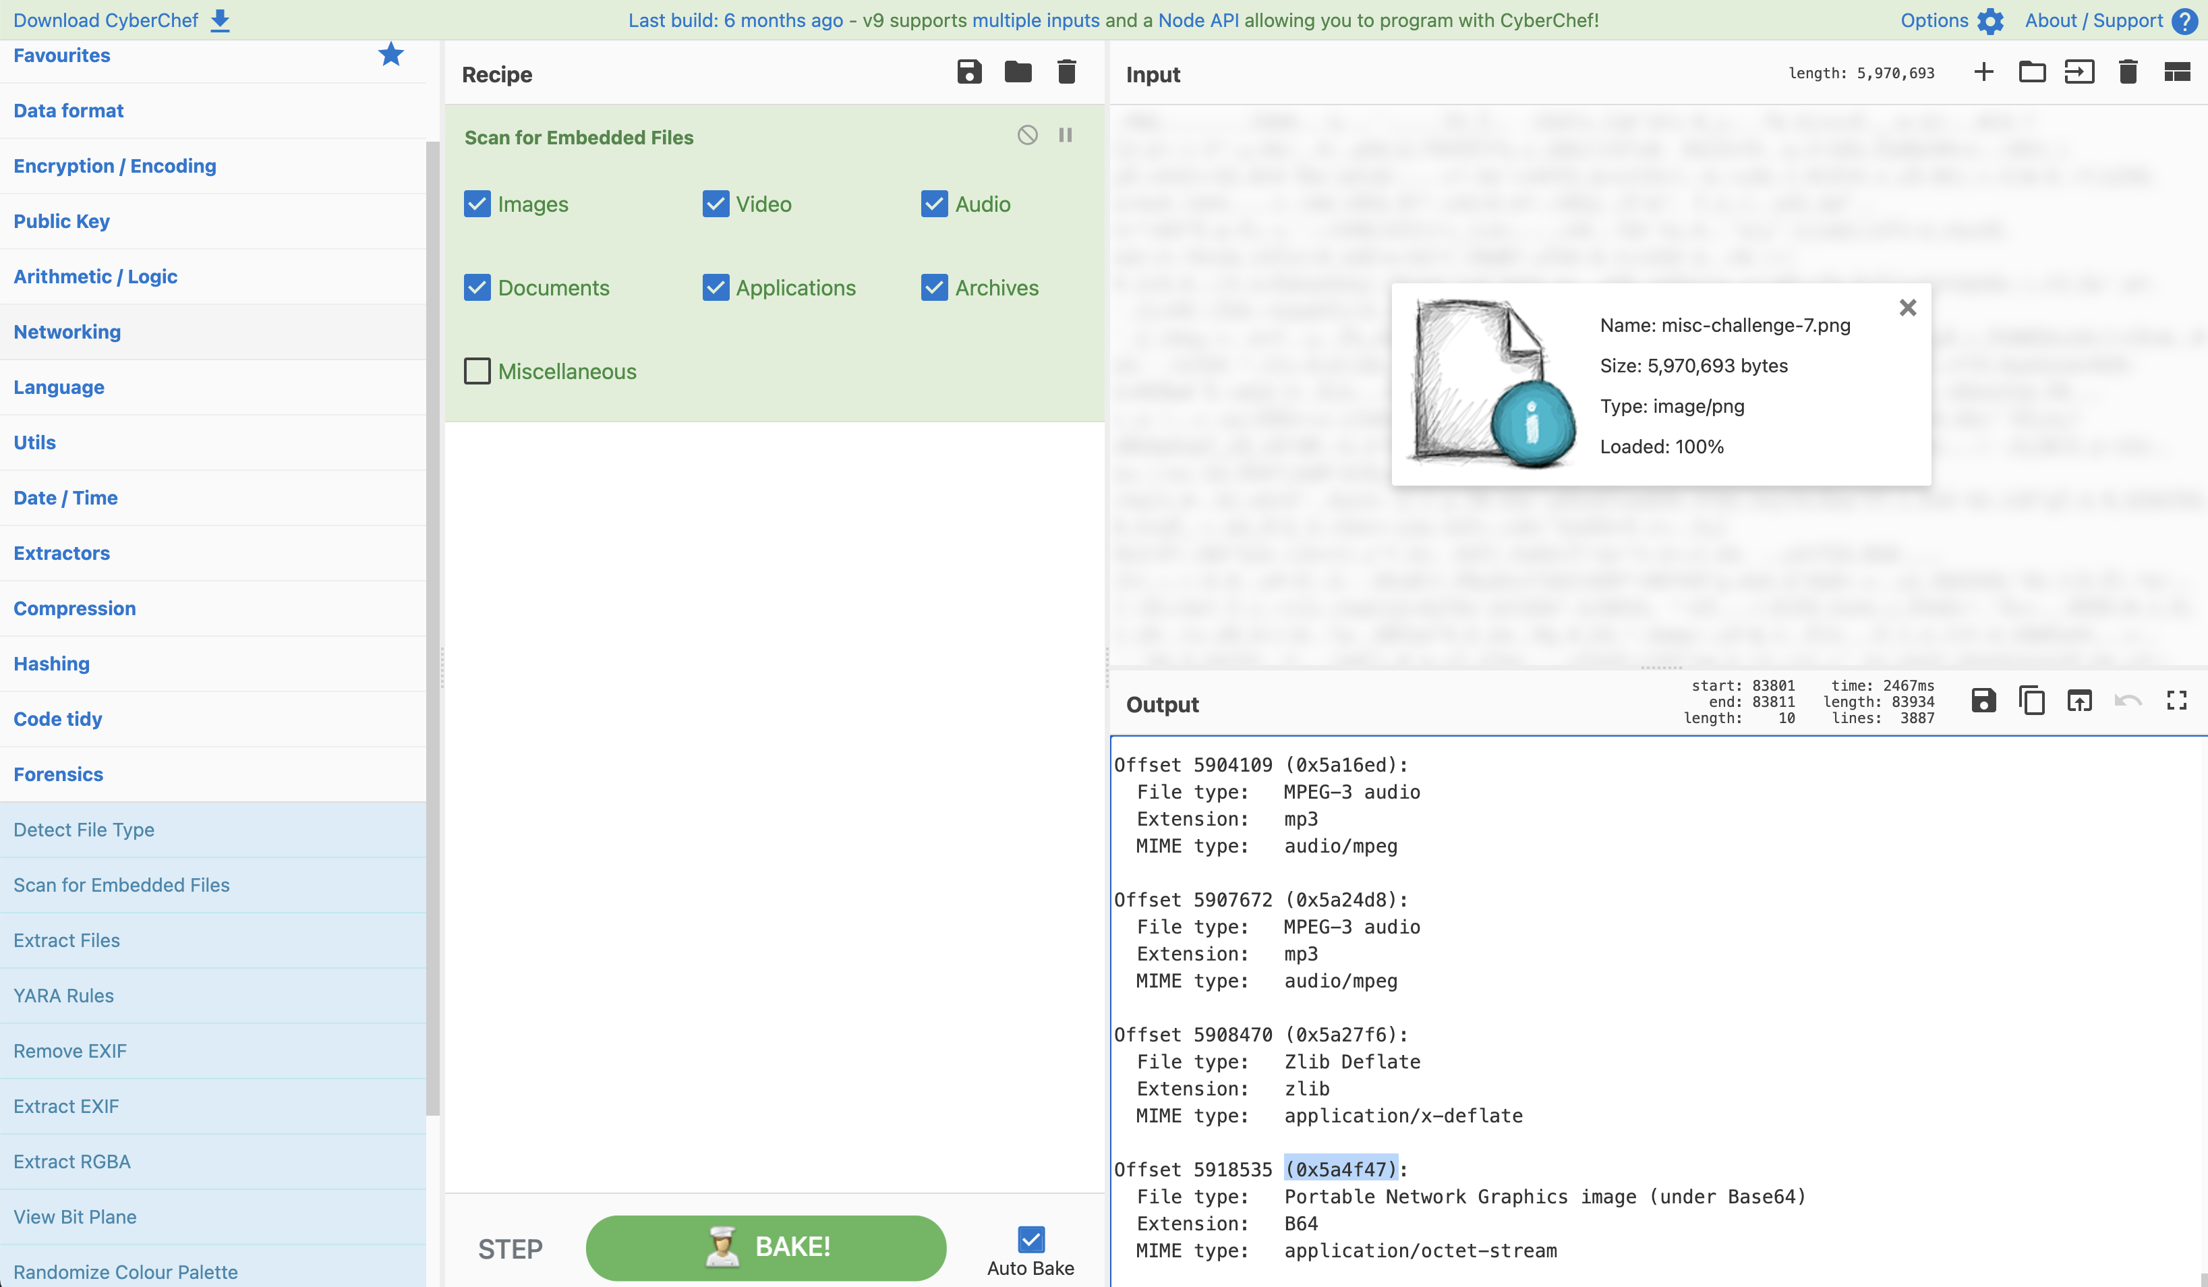Expand the Public Key category
2208x1287 pixels.
[x=213, y=221]
